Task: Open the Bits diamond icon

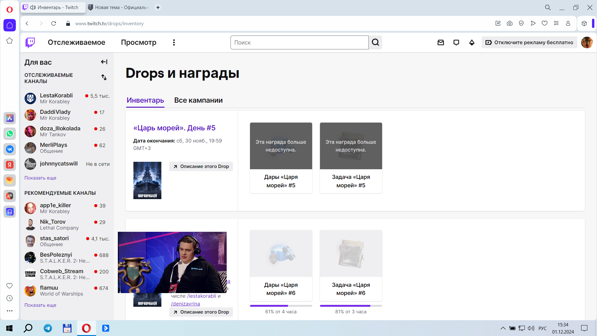Action: 472,43
